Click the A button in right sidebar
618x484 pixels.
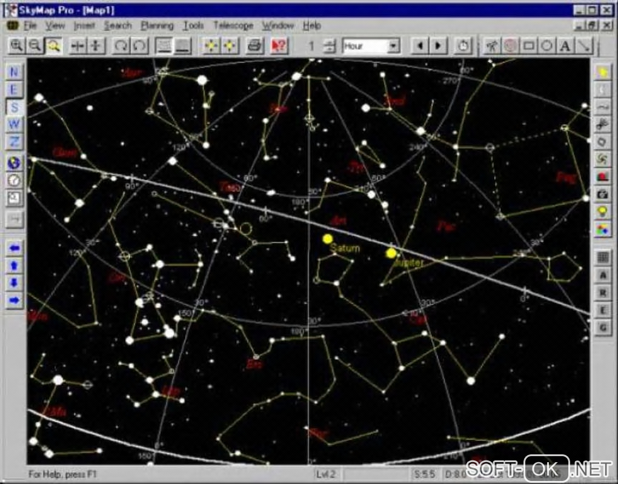[x=602, y=275]
